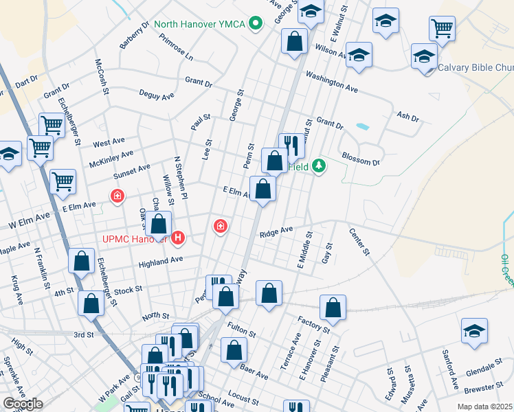Click the Glendale St street label
This screenshot has width=514, height=412.
pyautogui.click(x=484, y=367)
